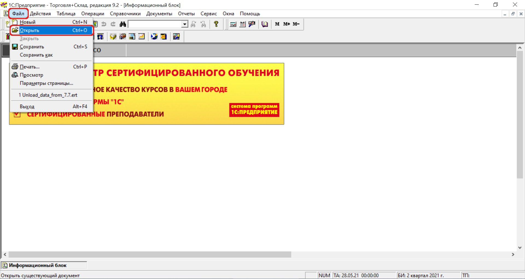This screenshot has width=525, height=279.
Task: Open the calendar toolbar icon
Action: pos(243,24)
